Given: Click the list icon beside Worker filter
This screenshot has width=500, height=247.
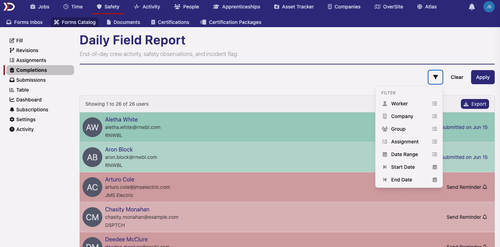Looking at the screenshot, I should point(435,104).
